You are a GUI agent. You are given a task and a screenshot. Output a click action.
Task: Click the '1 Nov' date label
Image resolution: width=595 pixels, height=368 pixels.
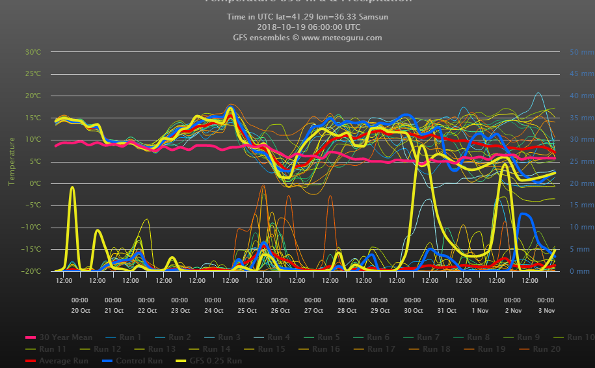(x=480, y=310)
